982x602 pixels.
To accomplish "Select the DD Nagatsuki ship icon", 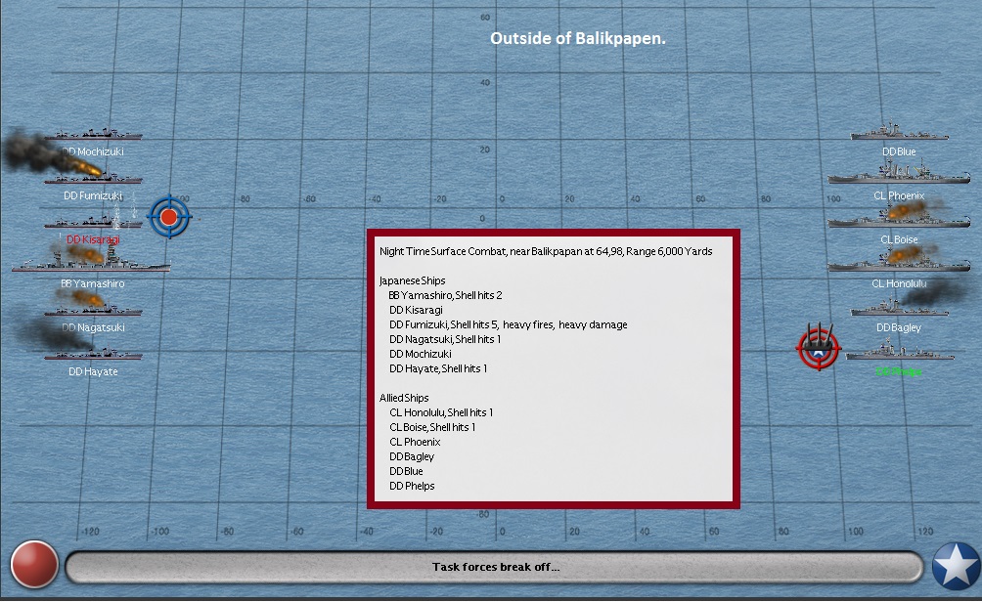I will (93, 309).
